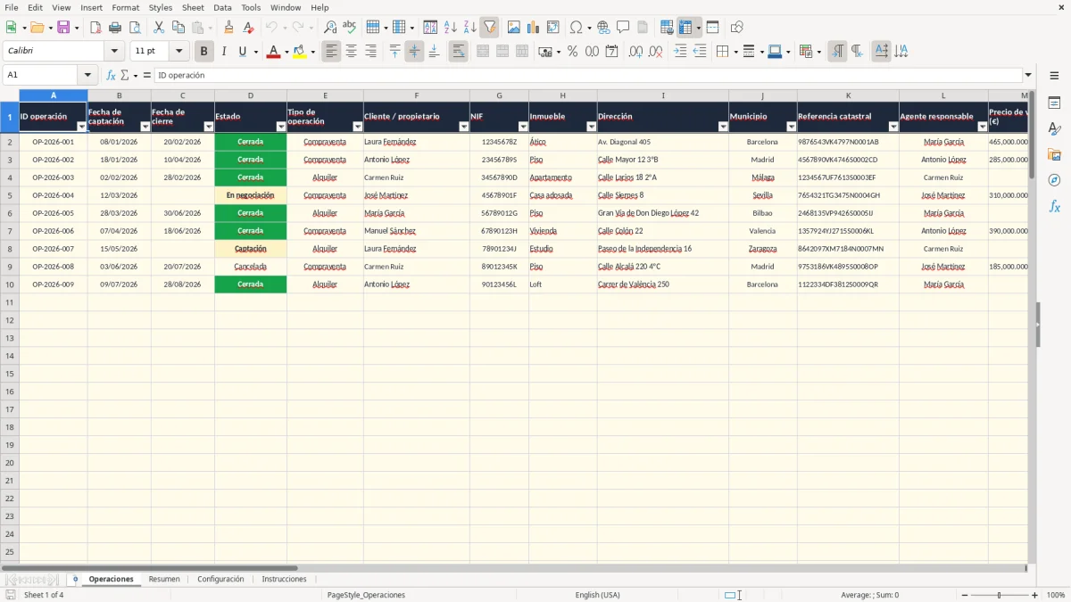Viewport: 1071px width, 602px height.
Task: Insert an image
Action: [514, 28]
